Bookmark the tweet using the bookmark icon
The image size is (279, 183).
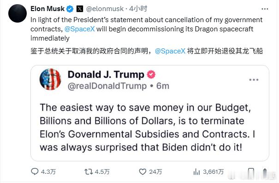pos(251,172)
